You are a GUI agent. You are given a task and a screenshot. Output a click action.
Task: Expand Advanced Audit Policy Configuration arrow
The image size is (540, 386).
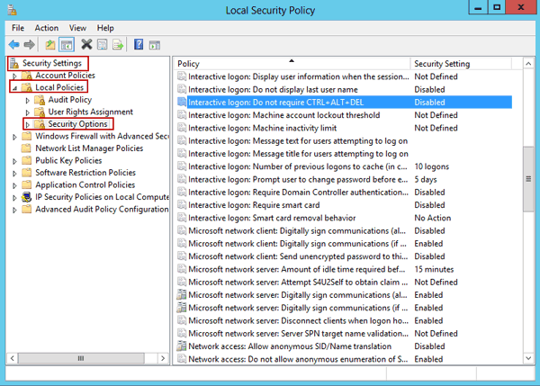coord(14,210)
